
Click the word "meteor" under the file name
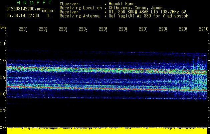tap(48, 11)
